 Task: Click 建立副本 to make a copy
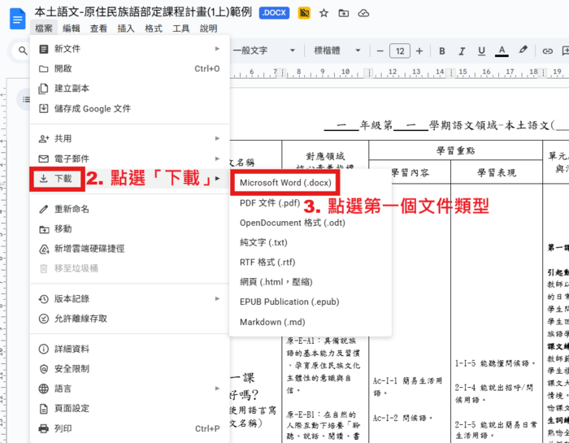[72, 89]
